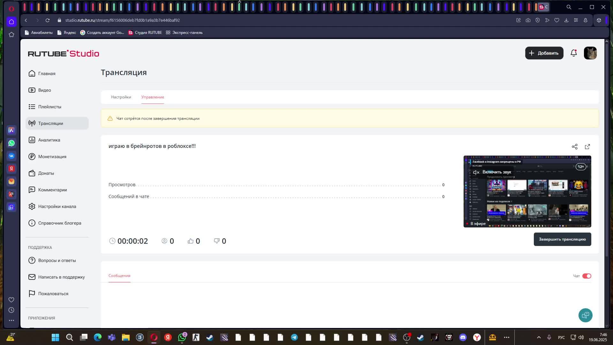613x345 pixels.
Task: Open the Windows Start menu
Action: click(56, 338)
